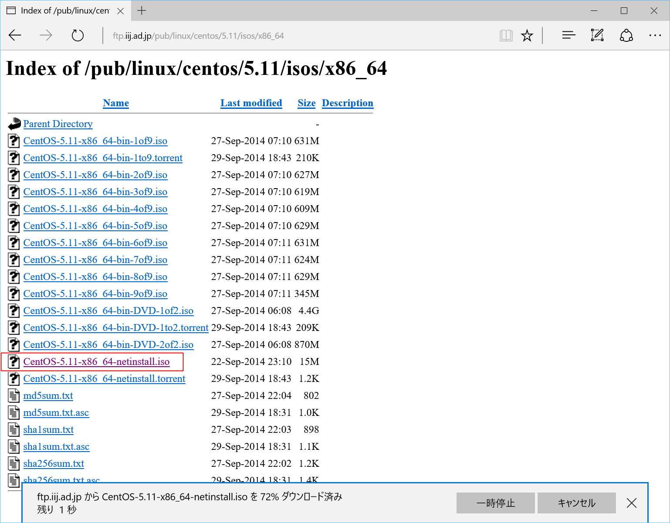Download CentOS-5.11-x86_64-bin-8of9.iso
Viewport: 670px width, 523px height.
point(95,277)
